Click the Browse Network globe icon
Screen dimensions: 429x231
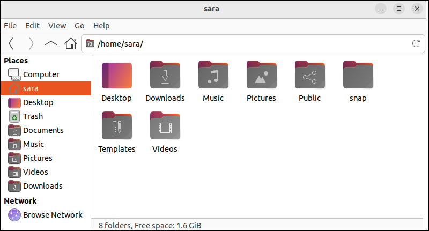14,215
